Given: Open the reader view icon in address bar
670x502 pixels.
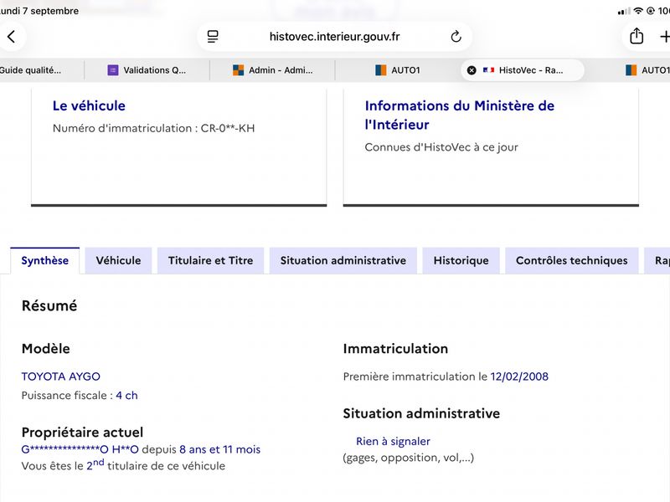Looking at the screenshot, I should pos(213,37).
